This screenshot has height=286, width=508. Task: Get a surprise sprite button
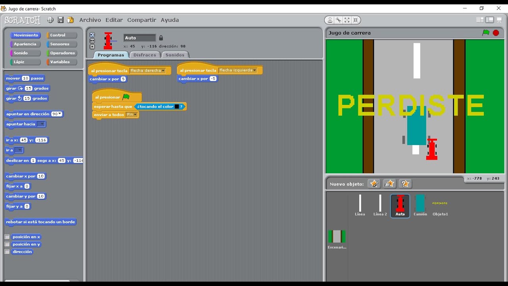tap(405, 184)
